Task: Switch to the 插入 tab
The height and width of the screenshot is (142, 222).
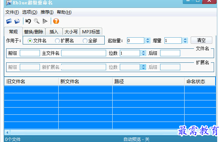Action: pyautogui.click(x=54, y=32)
